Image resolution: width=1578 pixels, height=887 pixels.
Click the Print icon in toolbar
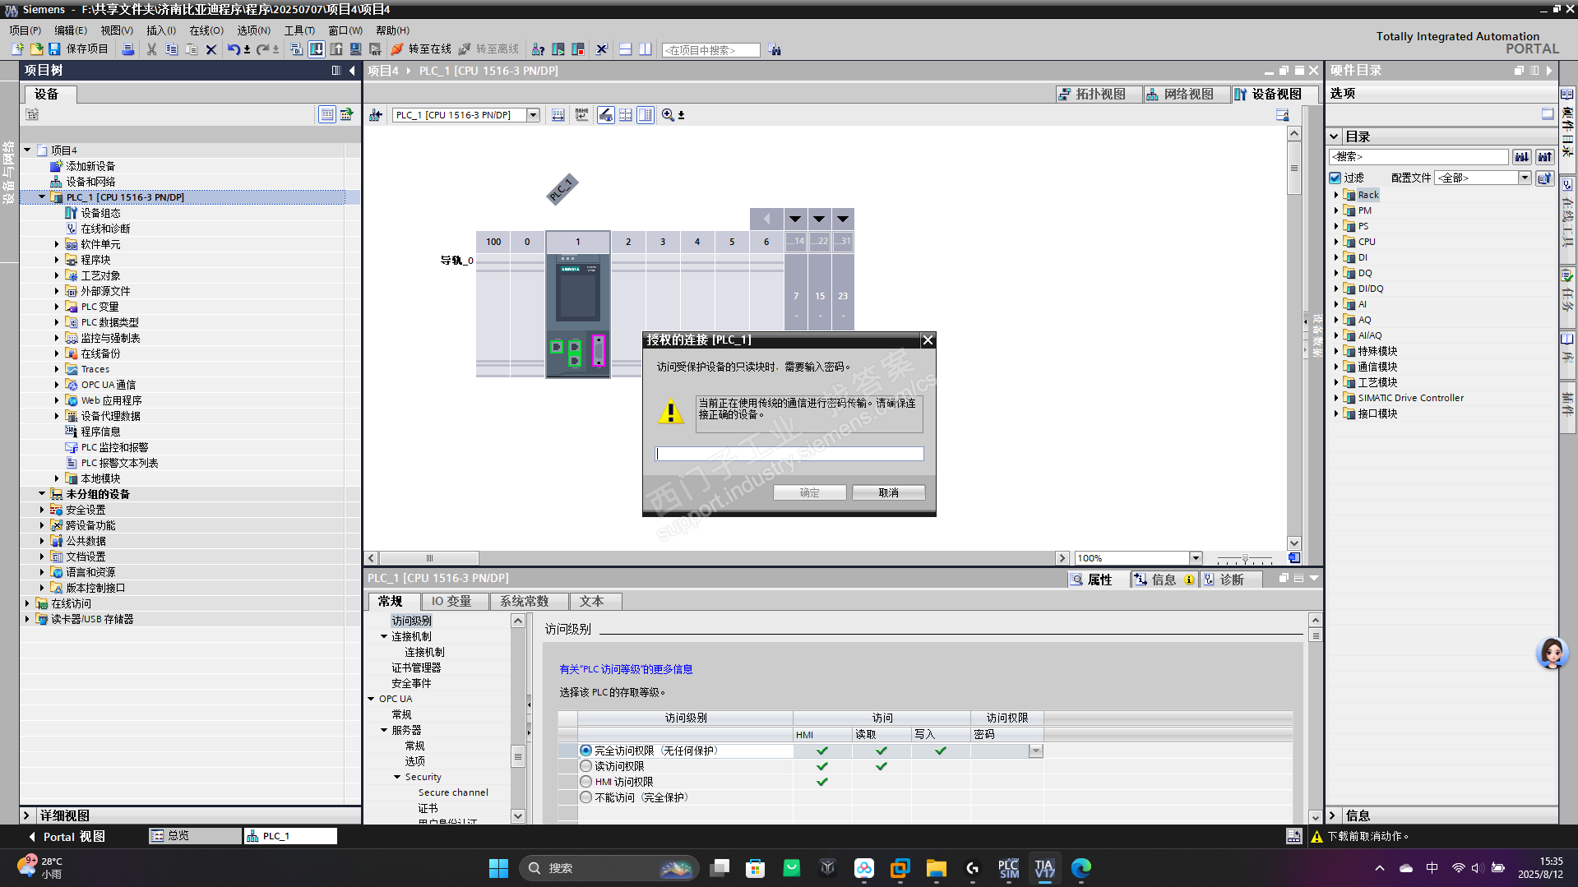coord(128,49)
